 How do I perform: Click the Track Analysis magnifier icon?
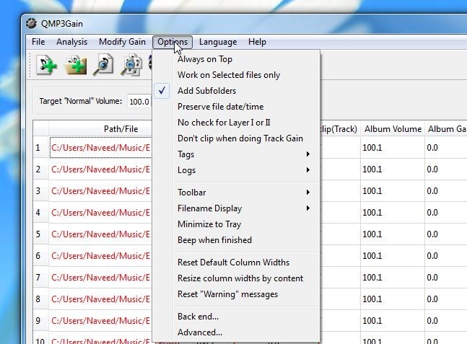[103, 64]
